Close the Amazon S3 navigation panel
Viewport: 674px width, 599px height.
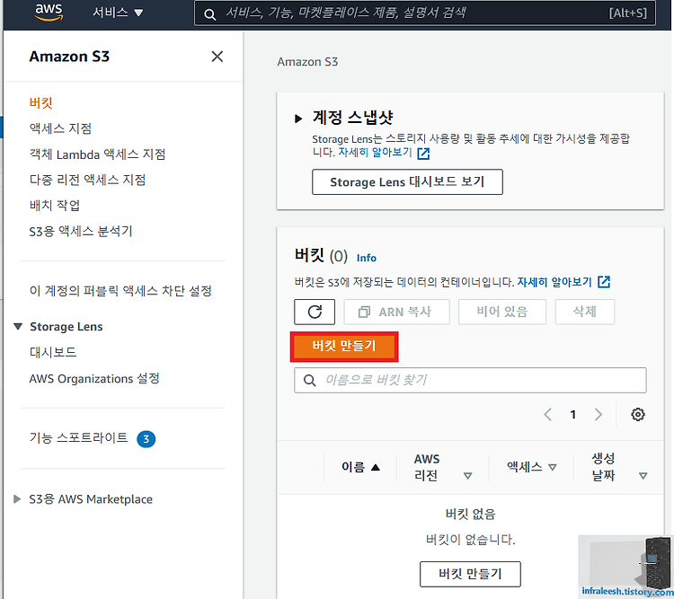tap(217, 57)
